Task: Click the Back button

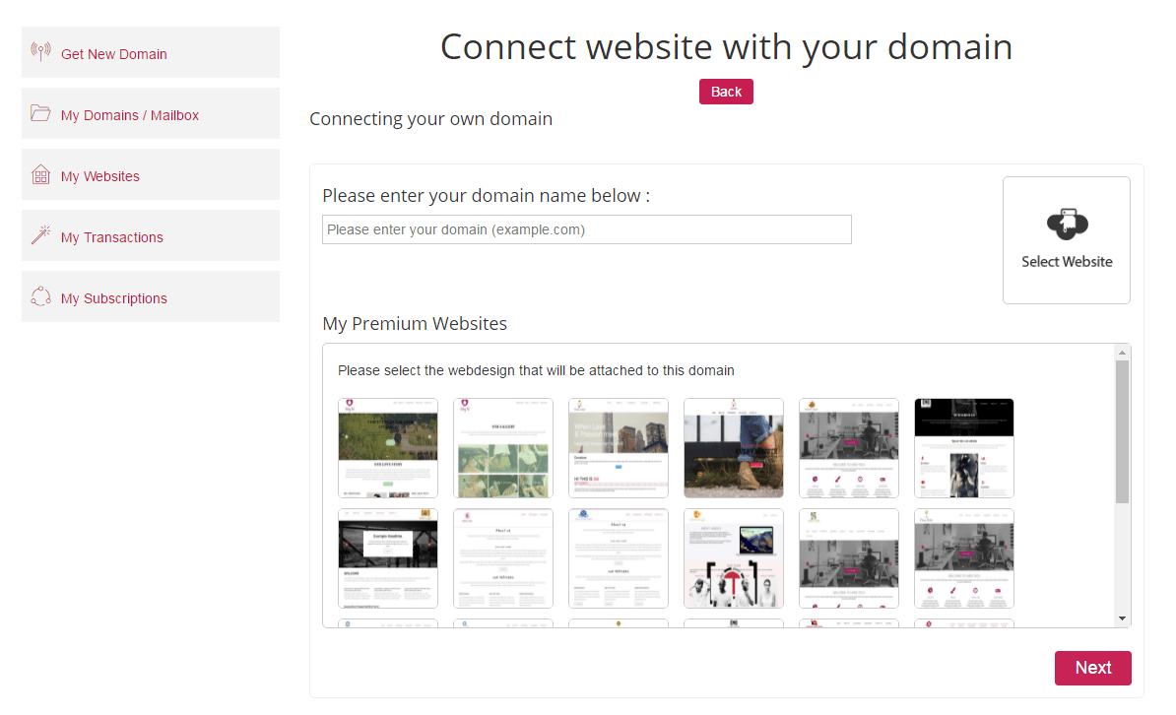Action: tap(726, 91)
